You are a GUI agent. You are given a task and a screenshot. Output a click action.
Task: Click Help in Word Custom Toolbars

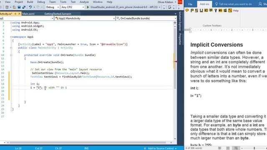pyautogui.click(x=236, y=10)
